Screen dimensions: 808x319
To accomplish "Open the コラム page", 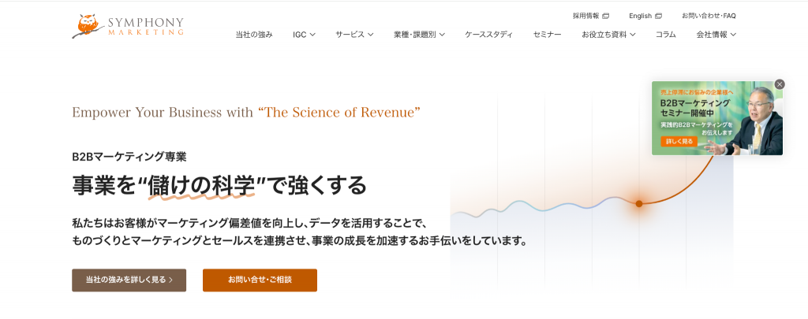I will [x=666, y=35].
